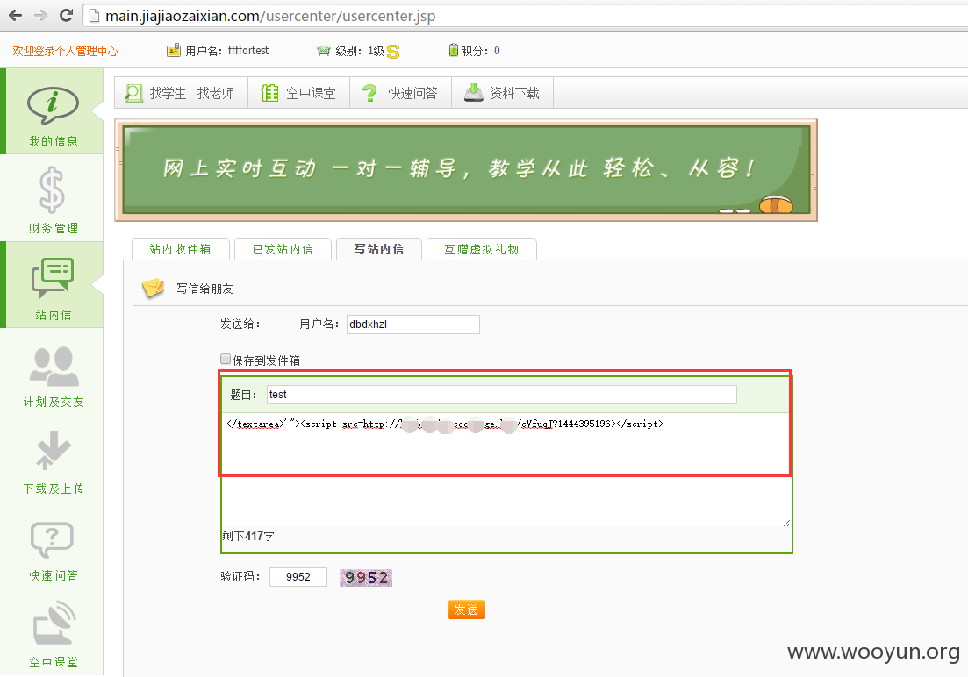Click the yellow envelope icon beside 写信给朋友
Screen dimensions: 968x677
coord(153,288)
